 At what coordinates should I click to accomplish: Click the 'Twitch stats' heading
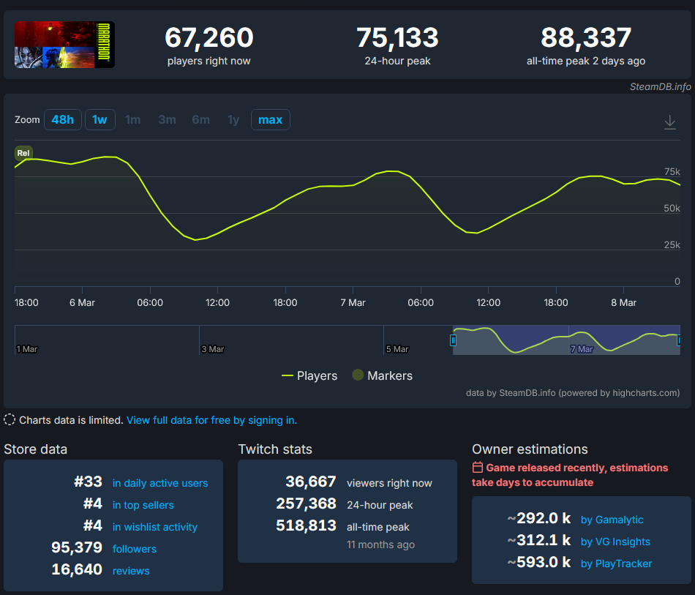(275, 449)
